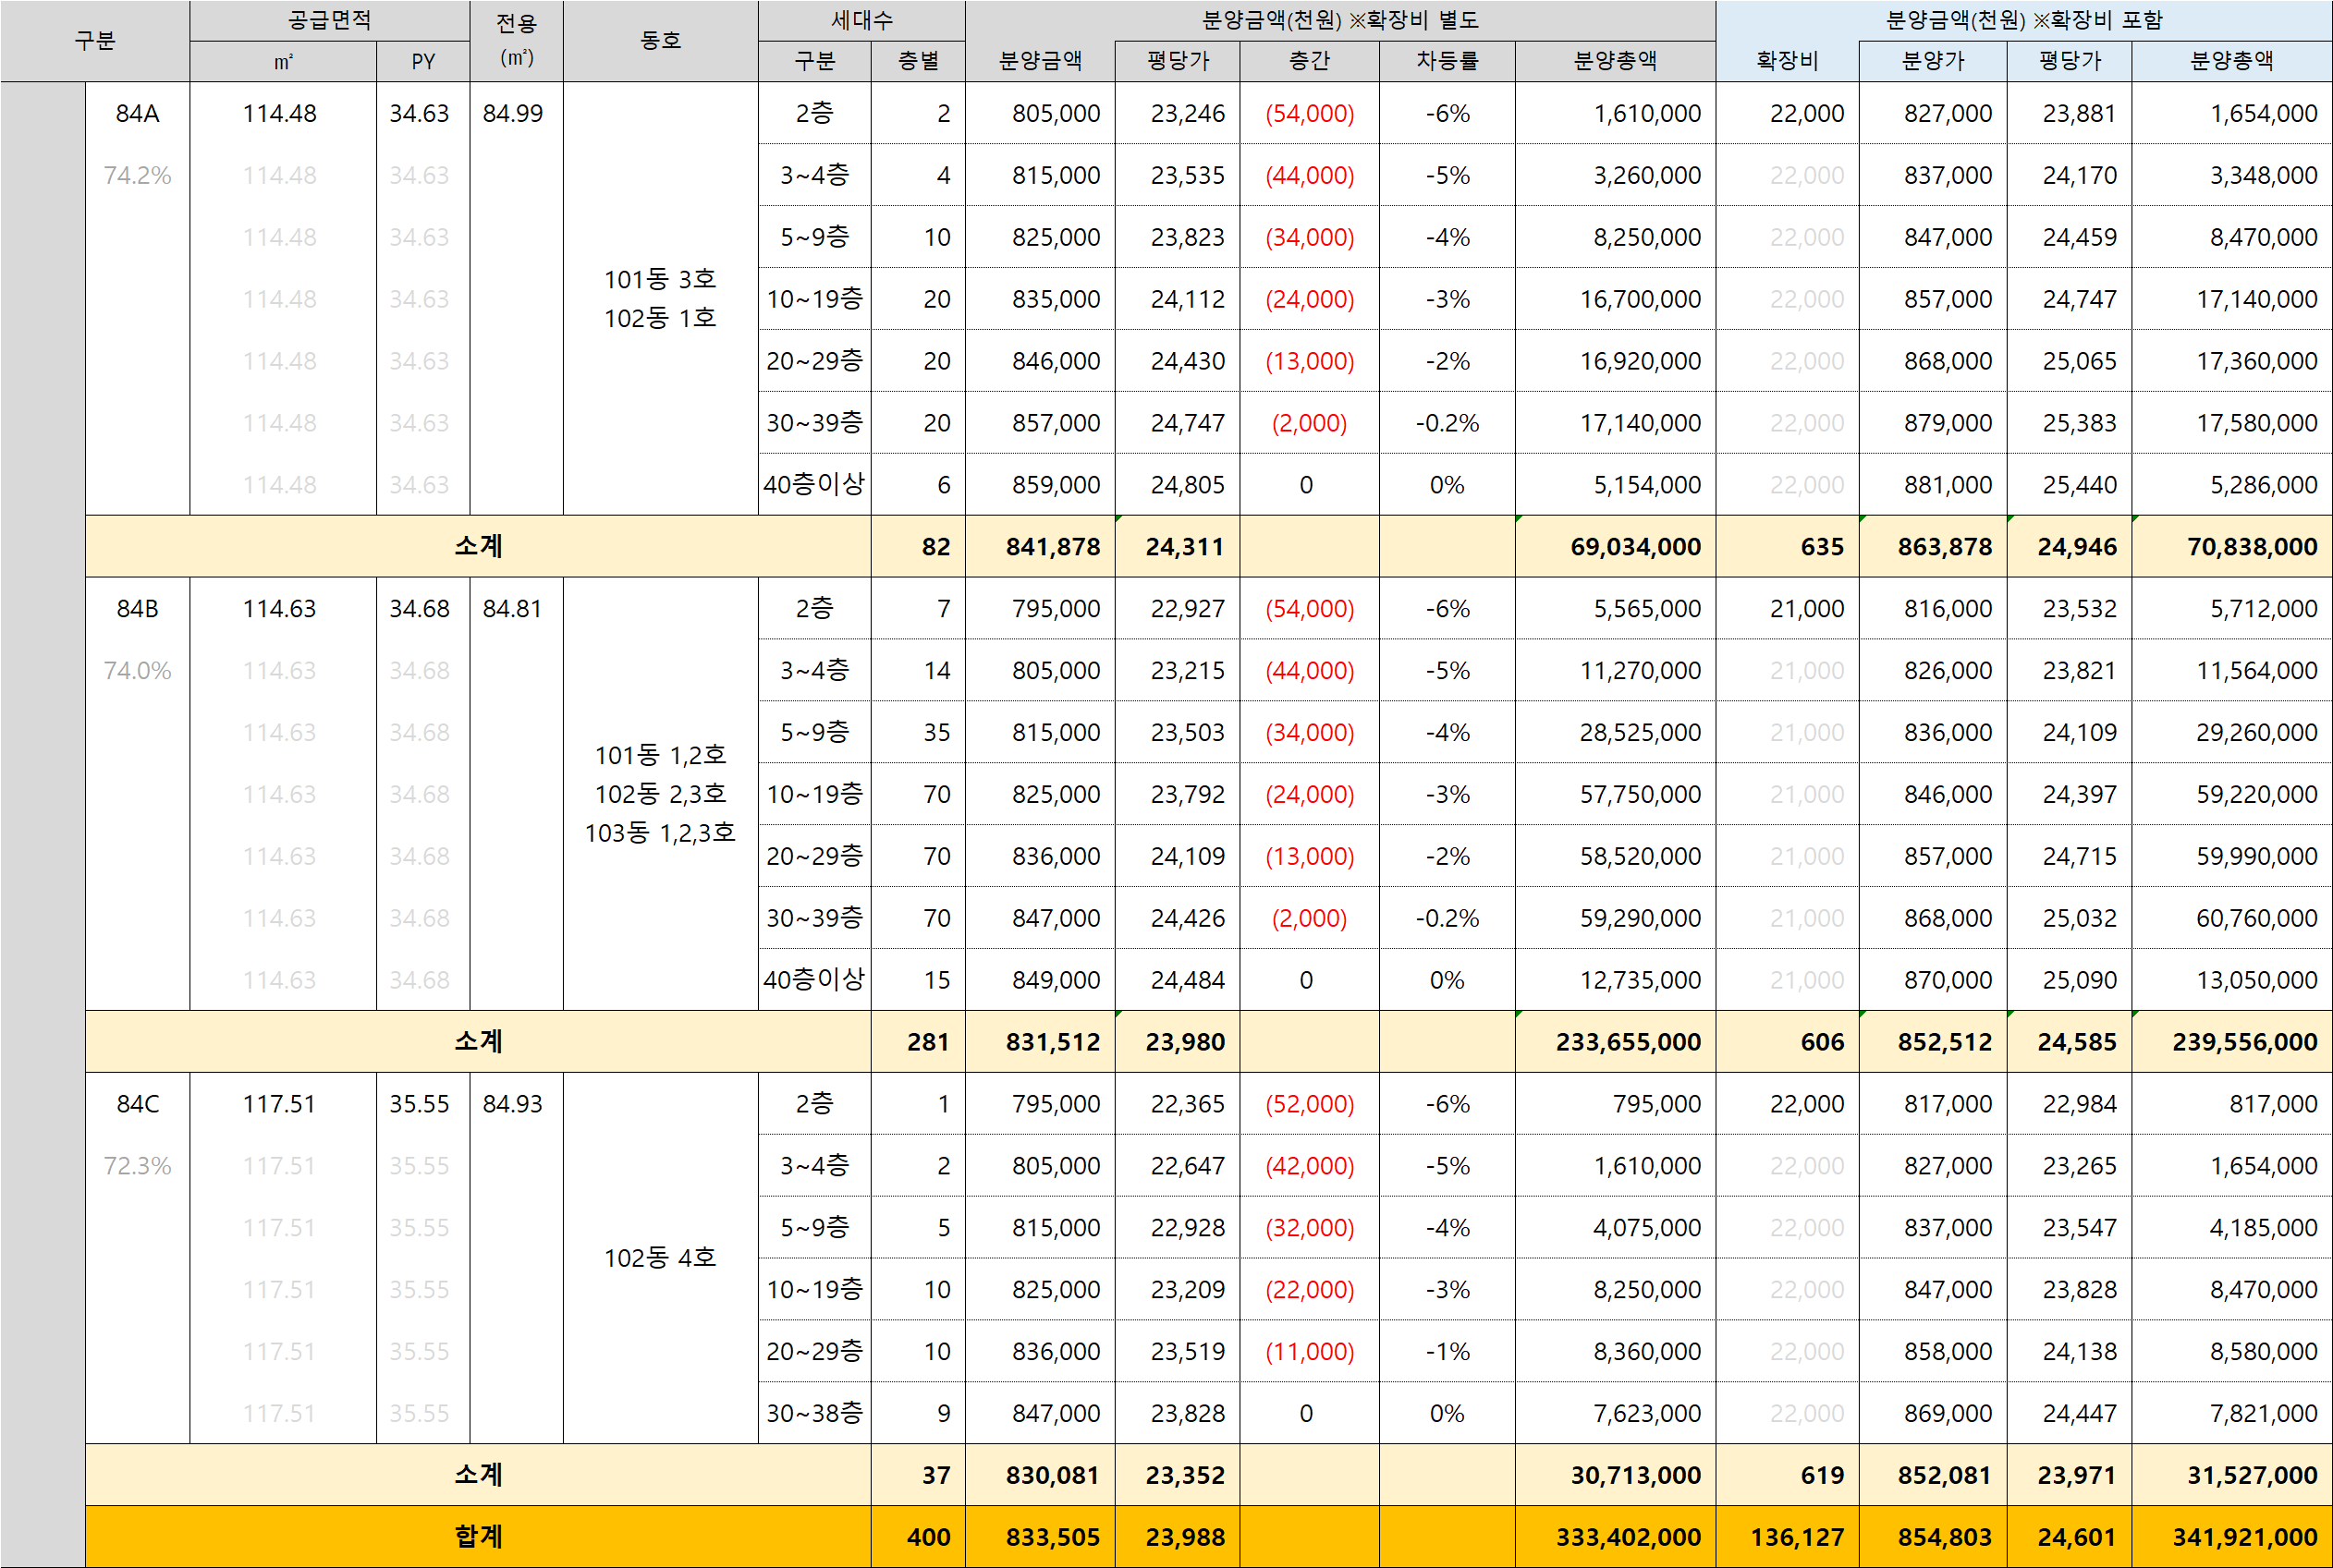Click the 공급면적 header cell
The image size is (2333, 1568).
(329, 20)
